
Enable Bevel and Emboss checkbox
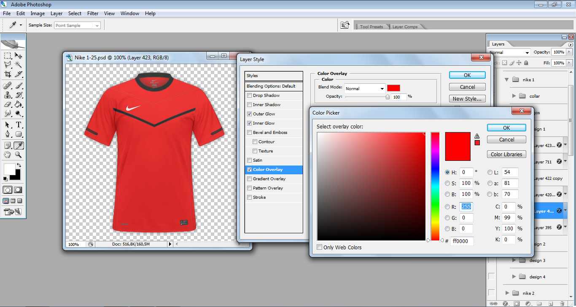pyautogui.click(x=250, y=133)
